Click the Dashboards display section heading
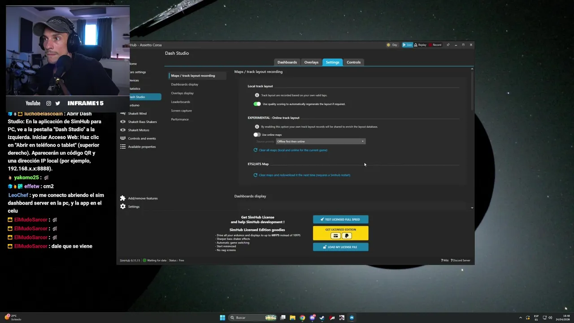574x323 pixels. coord(250,196)
